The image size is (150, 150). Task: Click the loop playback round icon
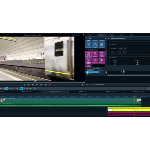33,85
